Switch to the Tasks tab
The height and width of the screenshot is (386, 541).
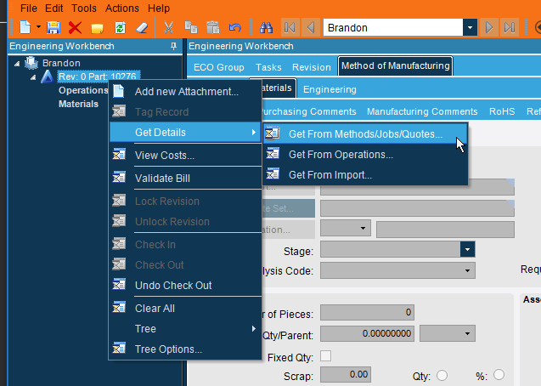268,67
